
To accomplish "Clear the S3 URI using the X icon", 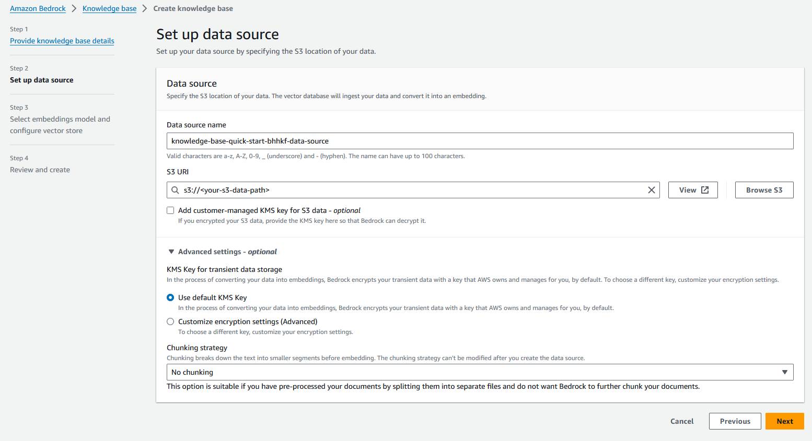I will coord(651,190).
